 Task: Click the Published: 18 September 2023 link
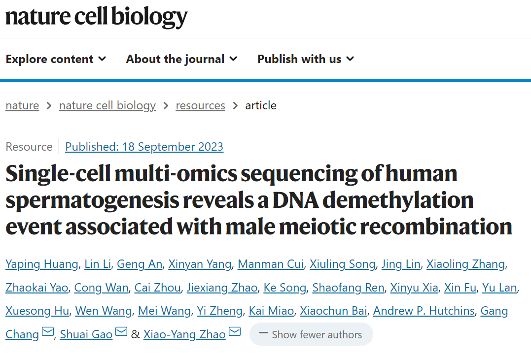click(144, 147)
